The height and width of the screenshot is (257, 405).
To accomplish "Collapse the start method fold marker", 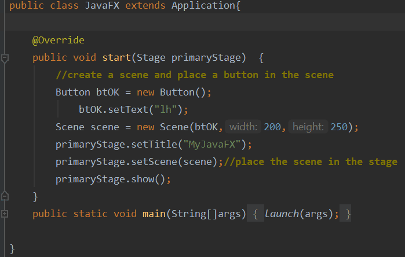I will [x=5, y=58].
